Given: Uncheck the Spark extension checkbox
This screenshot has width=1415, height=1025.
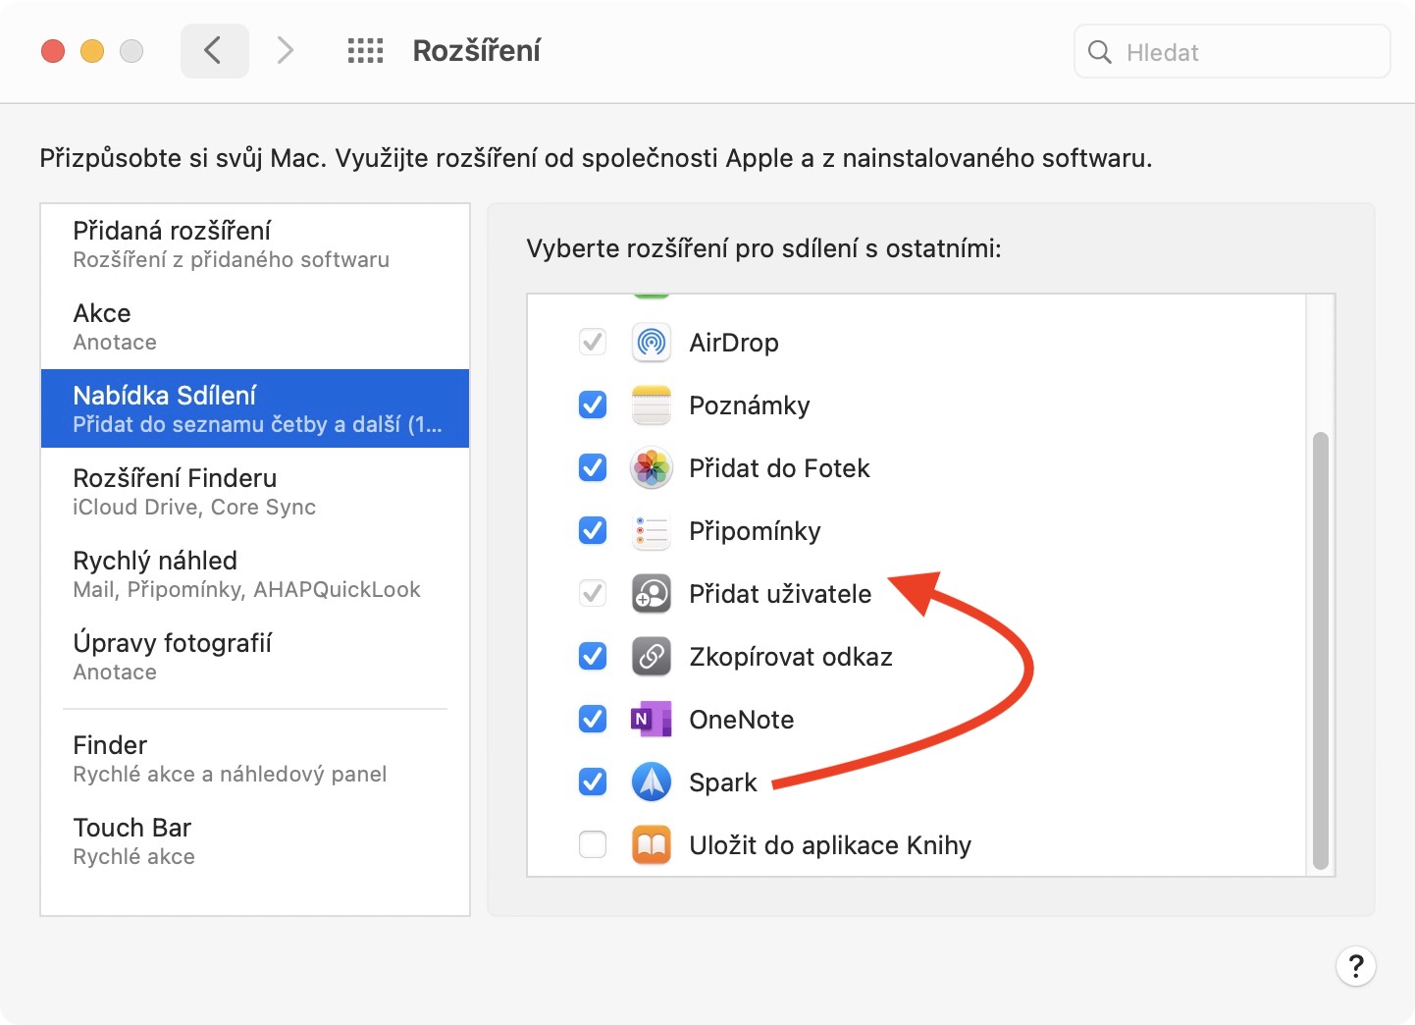Looking at the screenshot, I should [x=593, y=782].
